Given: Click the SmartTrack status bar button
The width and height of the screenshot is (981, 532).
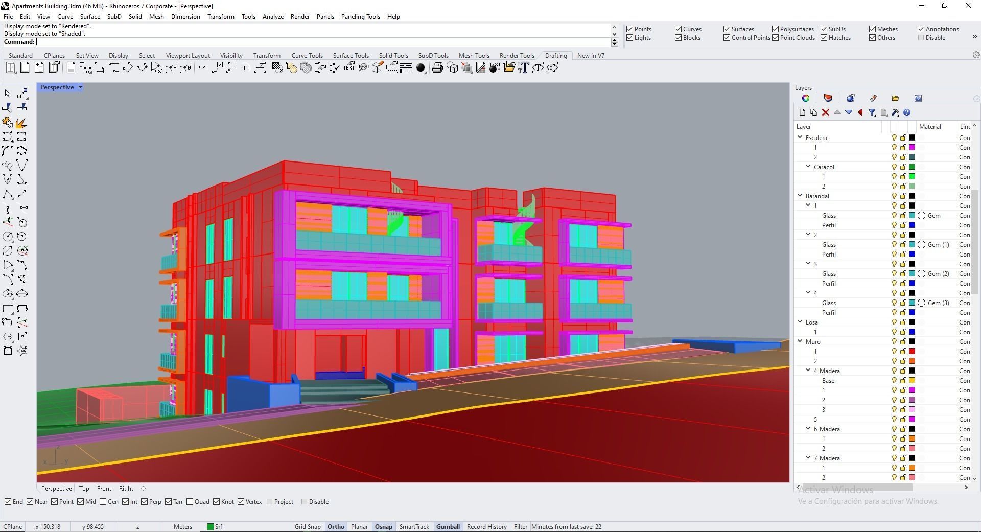Looking at the screenshot, I should pos(414,527).
